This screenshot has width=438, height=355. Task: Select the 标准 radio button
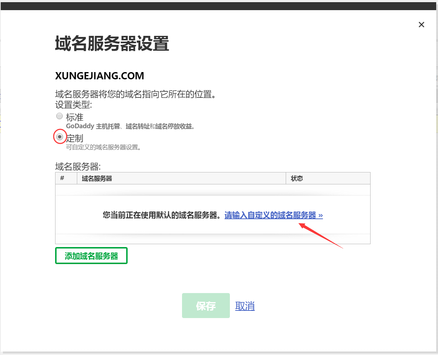(x=59, y=116)
